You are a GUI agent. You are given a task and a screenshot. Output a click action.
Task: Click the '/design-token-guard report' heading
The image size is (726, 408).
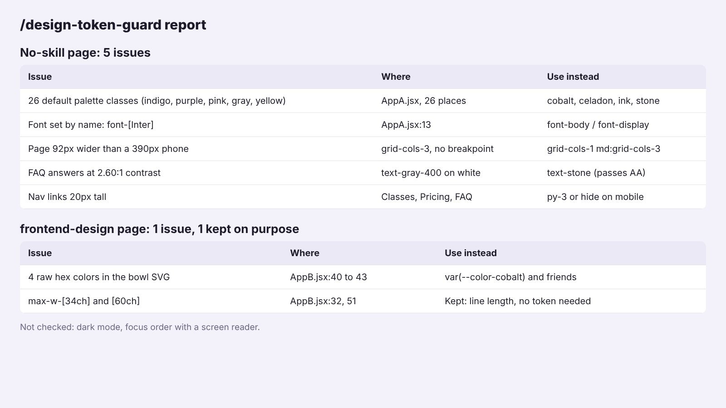pyautogui.click(x=113, y=25)
